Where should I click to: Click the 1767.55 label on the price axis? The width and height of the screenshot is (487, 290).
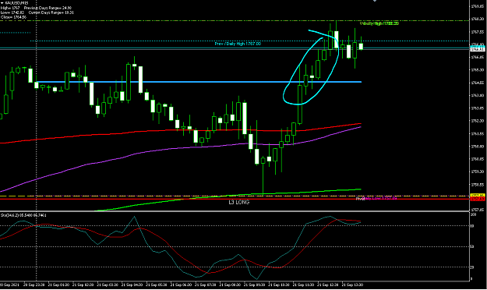tap(478, 32)
